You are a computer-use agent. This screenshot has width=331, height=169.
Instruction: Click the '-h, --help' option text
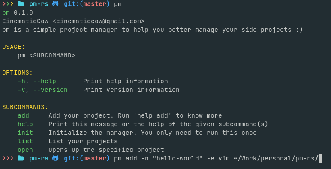click(37, 81)
